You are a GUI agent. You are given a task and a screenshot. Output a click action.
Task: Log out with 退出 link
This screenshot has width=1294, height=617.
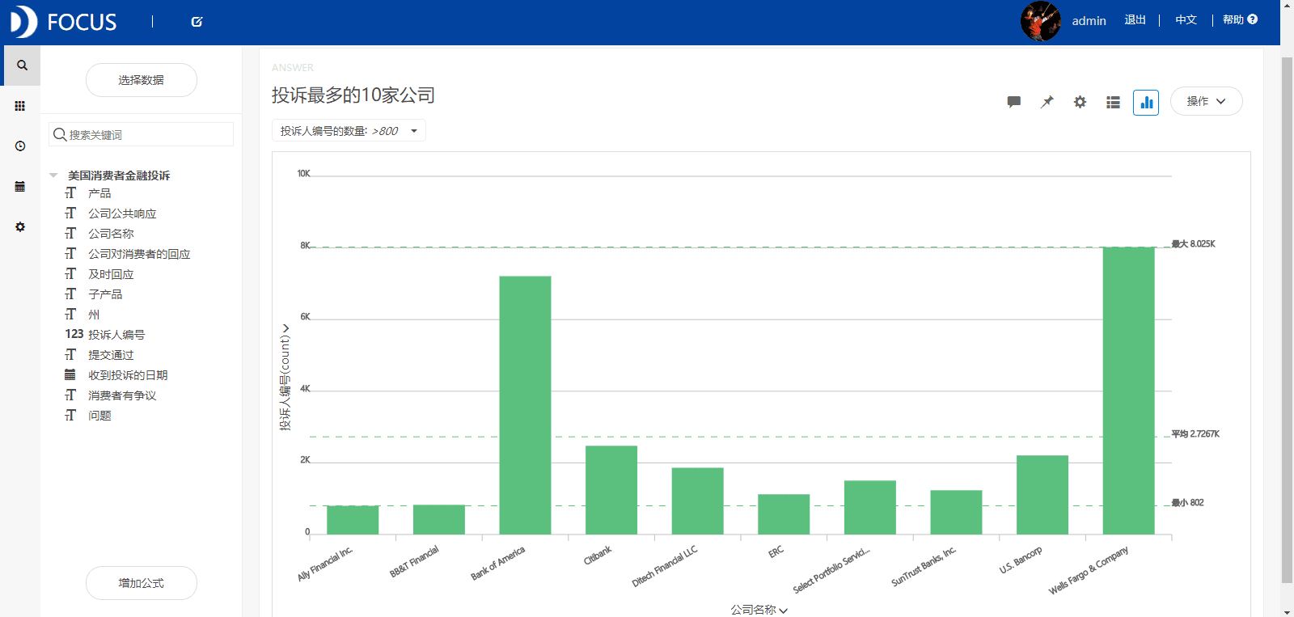coord(1135,20)
